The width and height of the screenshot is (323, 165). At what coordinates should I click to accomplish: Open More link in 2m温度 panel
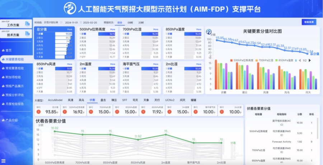coord(113,64)
